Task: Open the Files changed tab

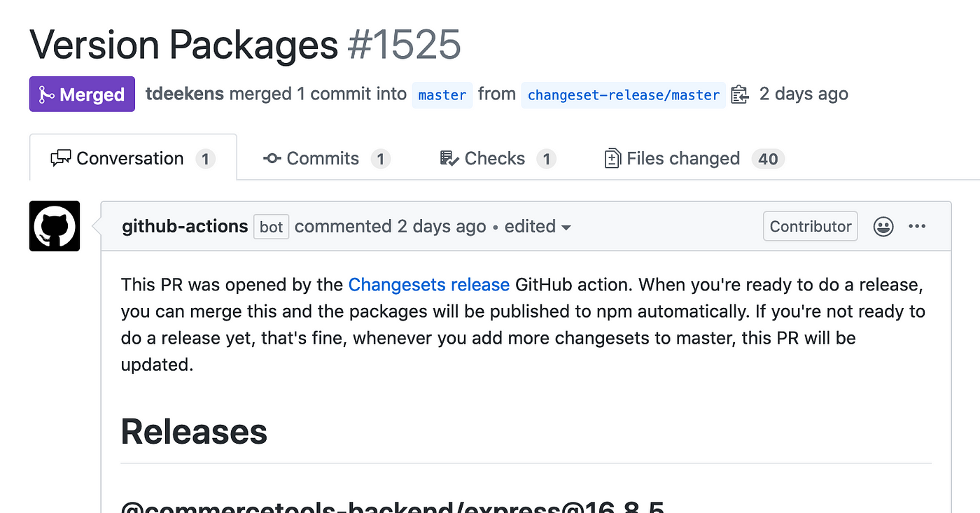Action: [x=694, y=158]
